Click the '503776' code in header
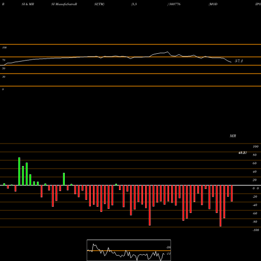 pos(174,4)
